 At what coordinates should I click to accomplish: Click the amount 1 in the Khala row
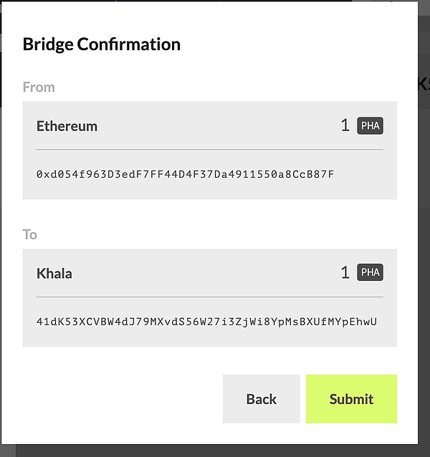coord(345,272)
